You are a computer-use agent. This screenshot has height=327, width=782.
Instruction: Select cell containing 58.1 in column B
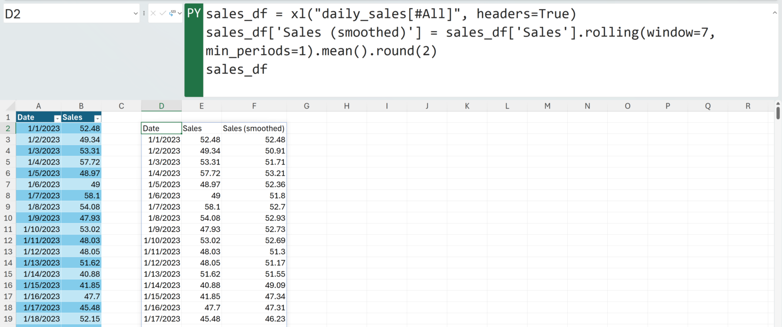click(81, 196)
